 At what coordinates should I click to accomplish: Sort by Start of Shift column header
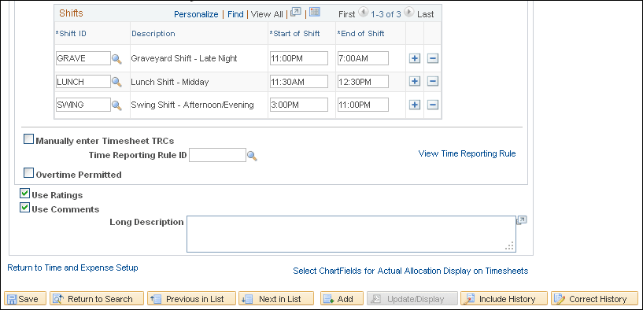[x=294, y=34]
